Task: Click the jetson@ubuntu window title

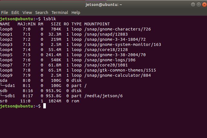Action: pyautogui.click(x=104, y=5)
